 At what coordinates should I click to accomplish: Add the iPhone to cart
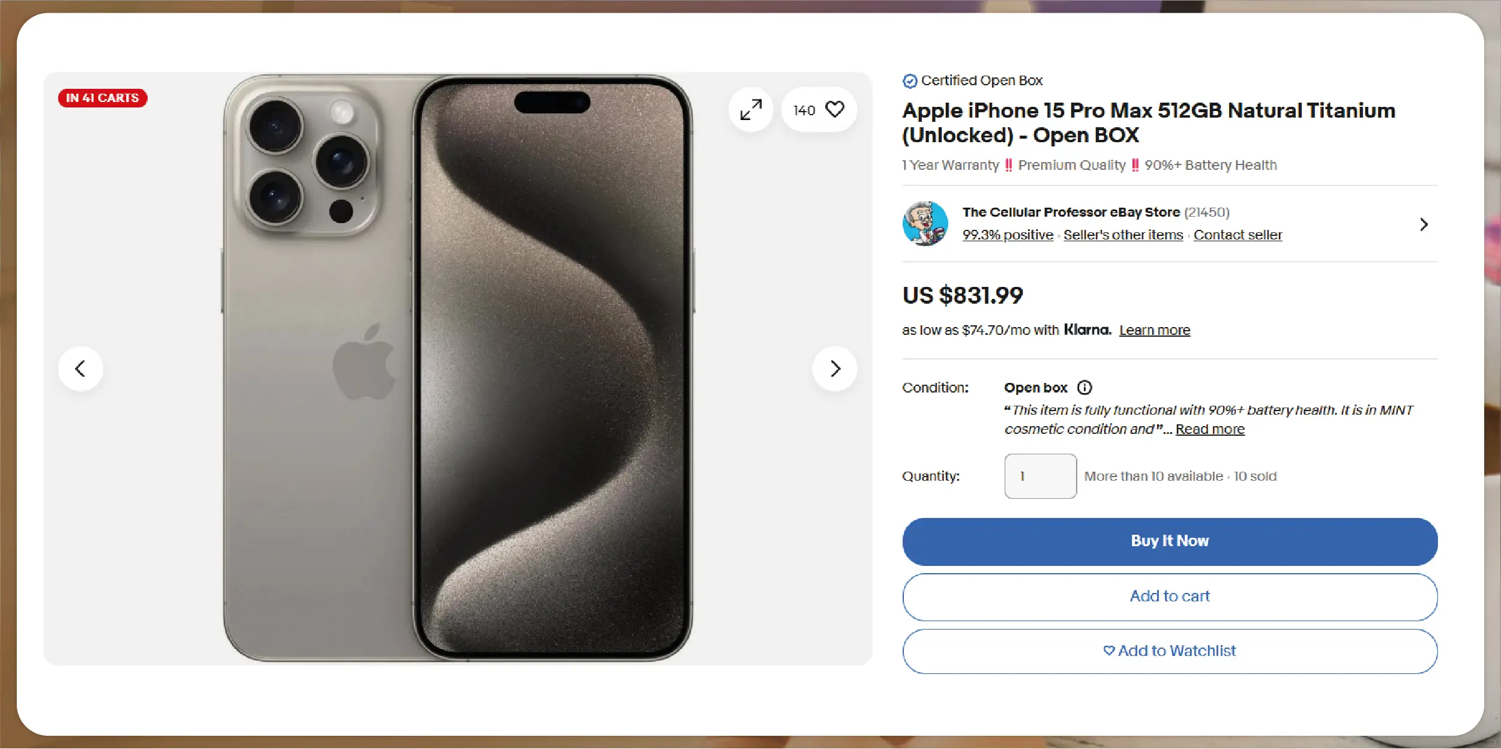coord(1170,597)
